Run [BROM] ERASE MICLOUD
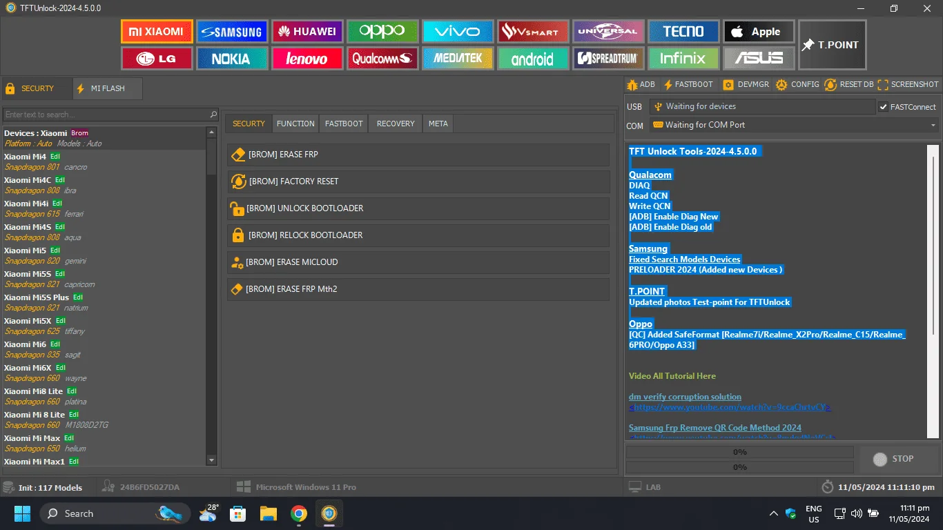The image size is (943, 530). click(418, 262)
